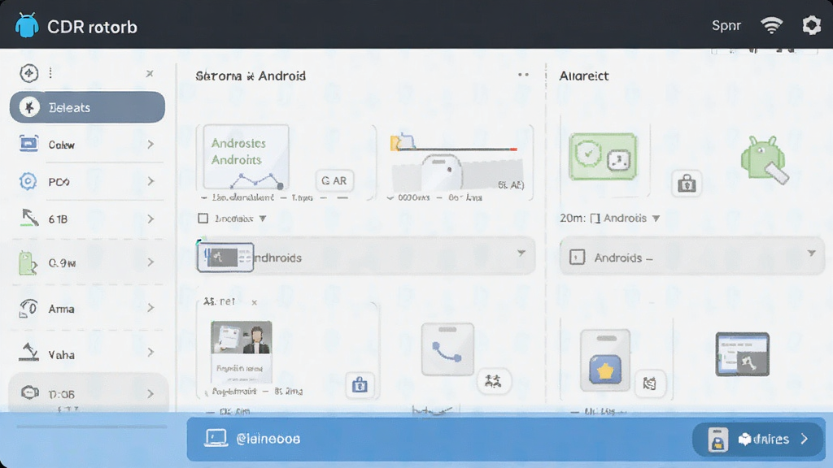Expand the PC9 row chevron
Viewport: 833px width, 468px height.
click(150, 181)
